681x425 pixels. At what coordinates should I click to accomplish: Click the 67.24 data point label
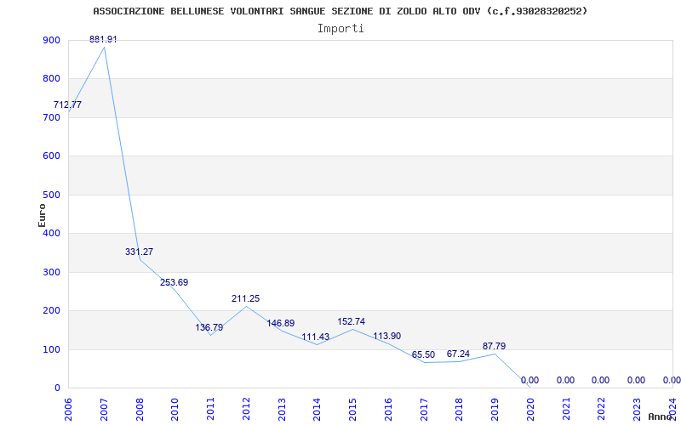coord(458,354)
